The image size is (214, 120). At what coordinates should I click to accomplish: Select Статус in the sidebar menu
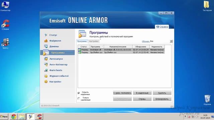coord(53,35)
